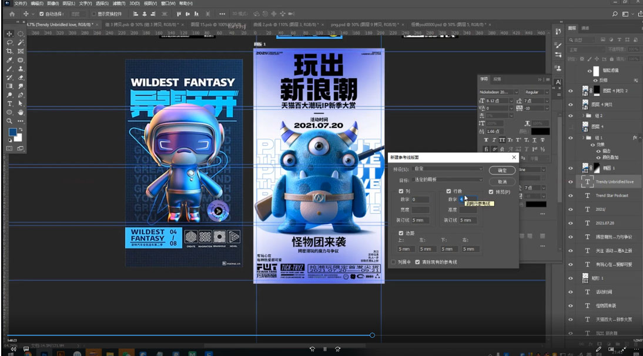Select the Move tool in the toolbox
Image resolution: width=643 pixels, height=356 pixels.
pyautogui.click(x=9, y=33)
